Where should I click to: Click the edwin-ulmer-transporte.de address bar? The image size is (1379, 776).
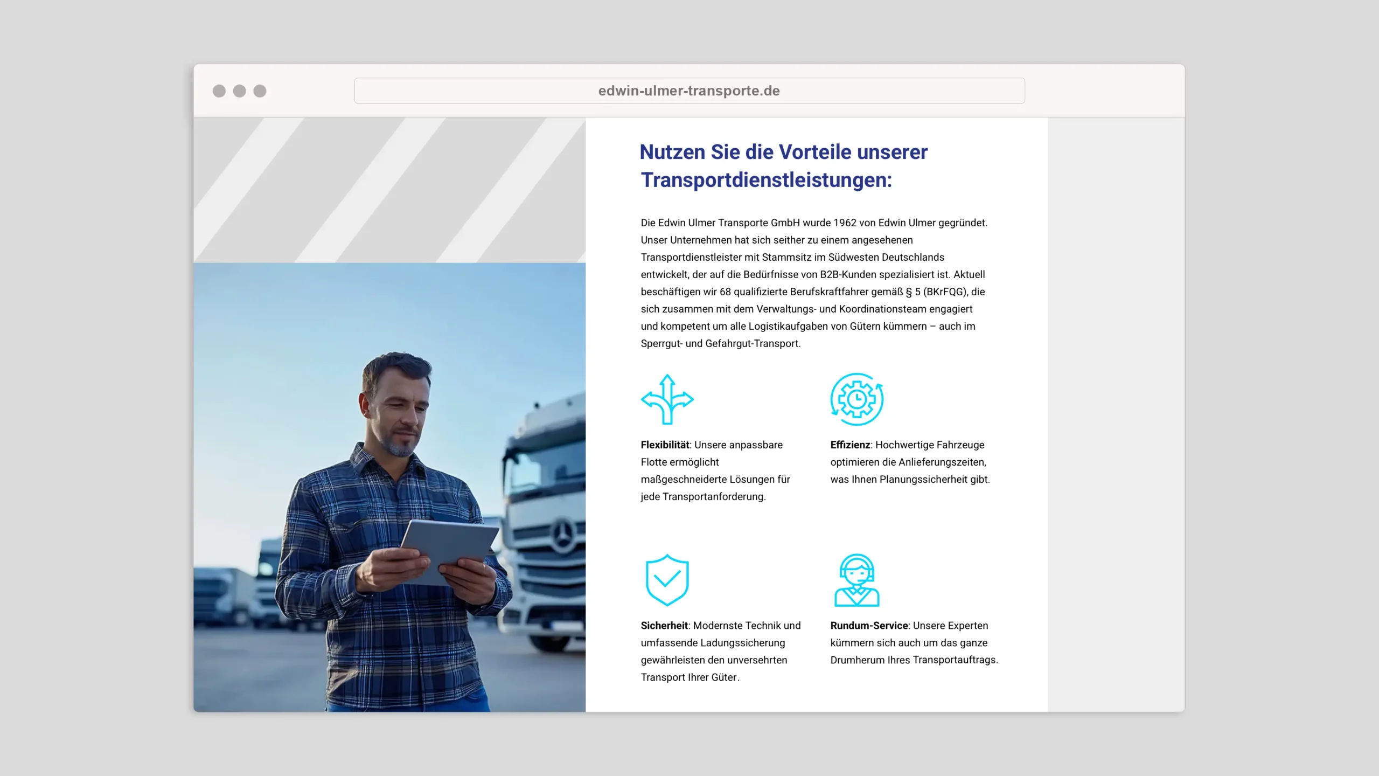(x=689, y=91)
